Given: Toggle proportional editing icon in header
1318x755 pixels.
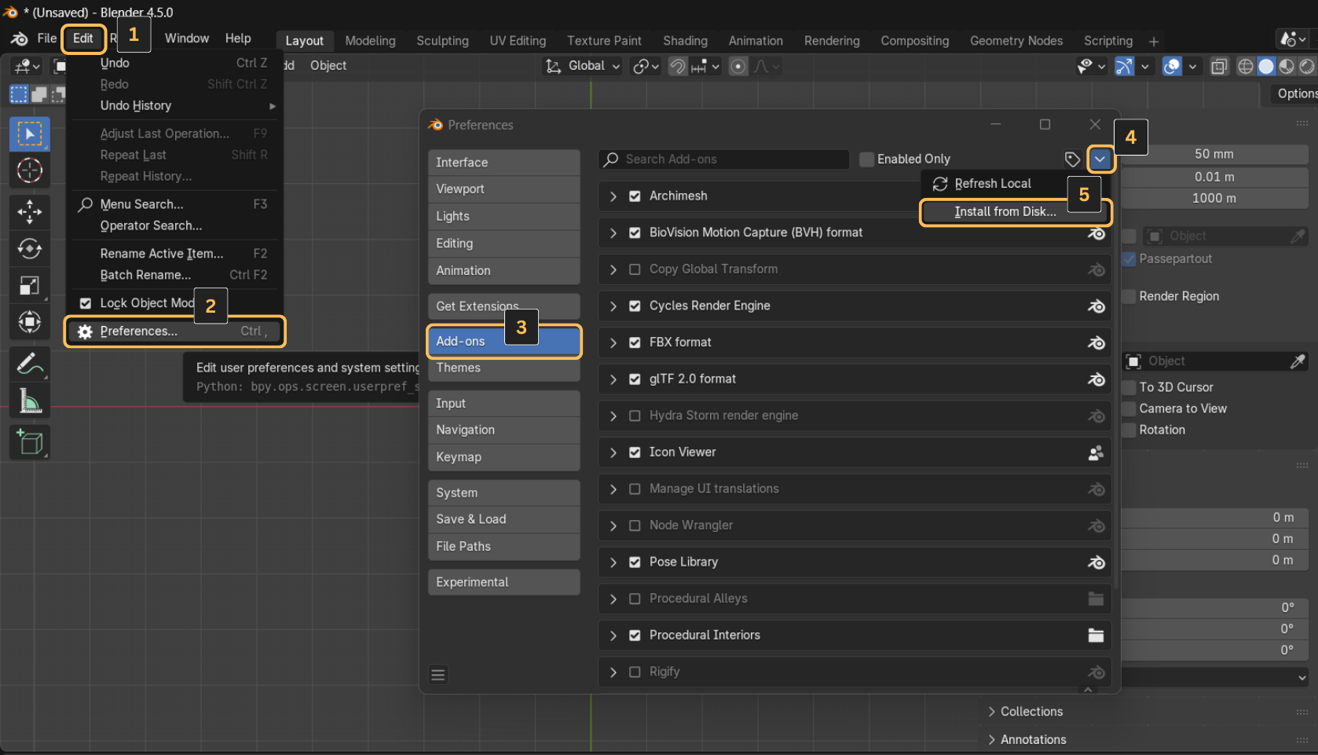Looking at the screenshot, I should point(738,66).
